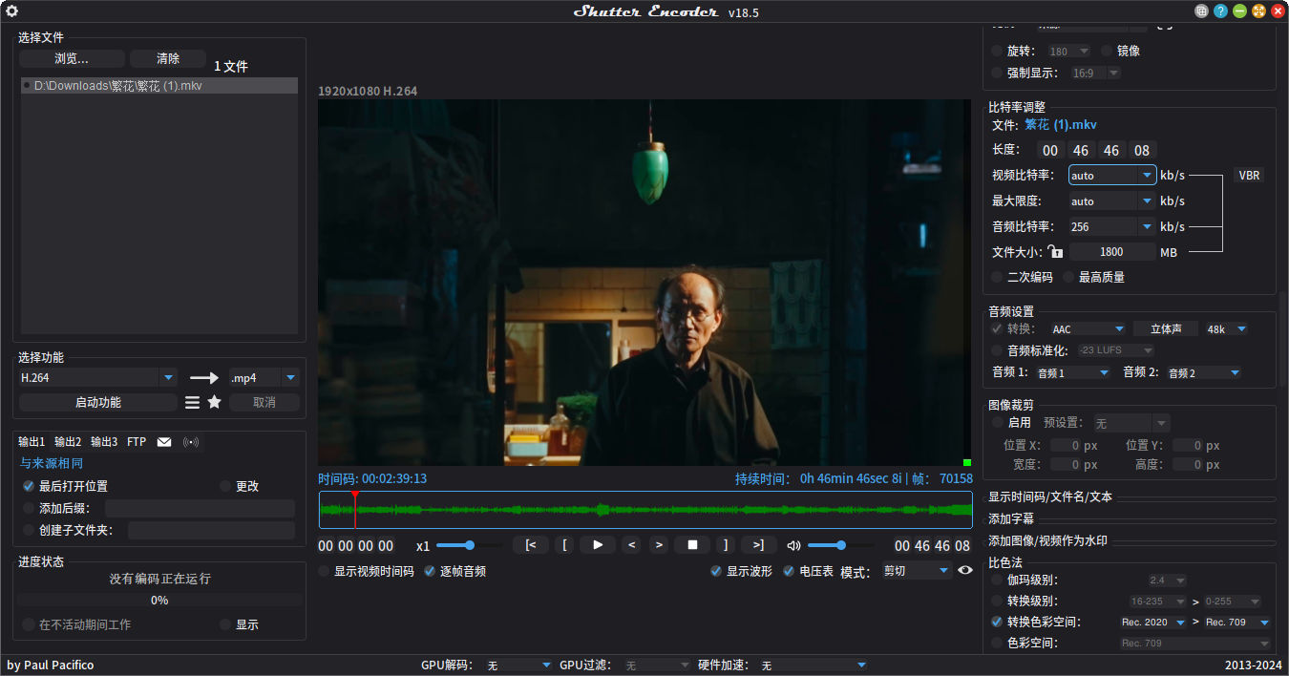The height and width of the screenshot is (676, 1289).
Task: Stop the video playback
Action: pyautogui.click(x=692, y=545)
